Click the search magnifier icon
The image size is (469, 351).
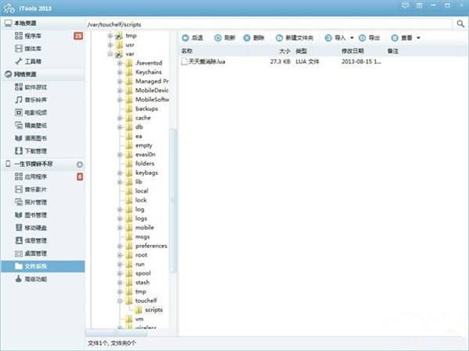[460, 24]
